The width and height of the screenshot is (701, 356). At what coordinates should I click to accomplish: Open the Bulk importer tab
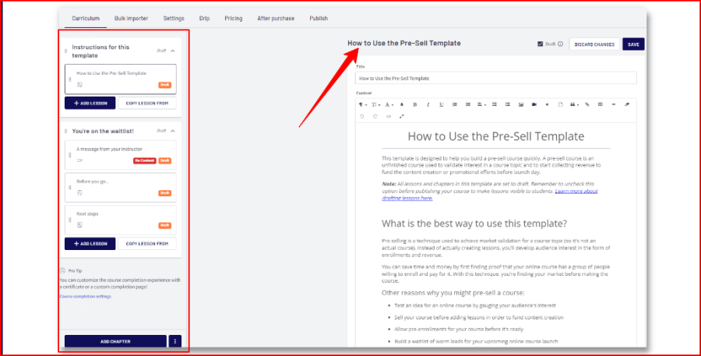tap(131, 19)
